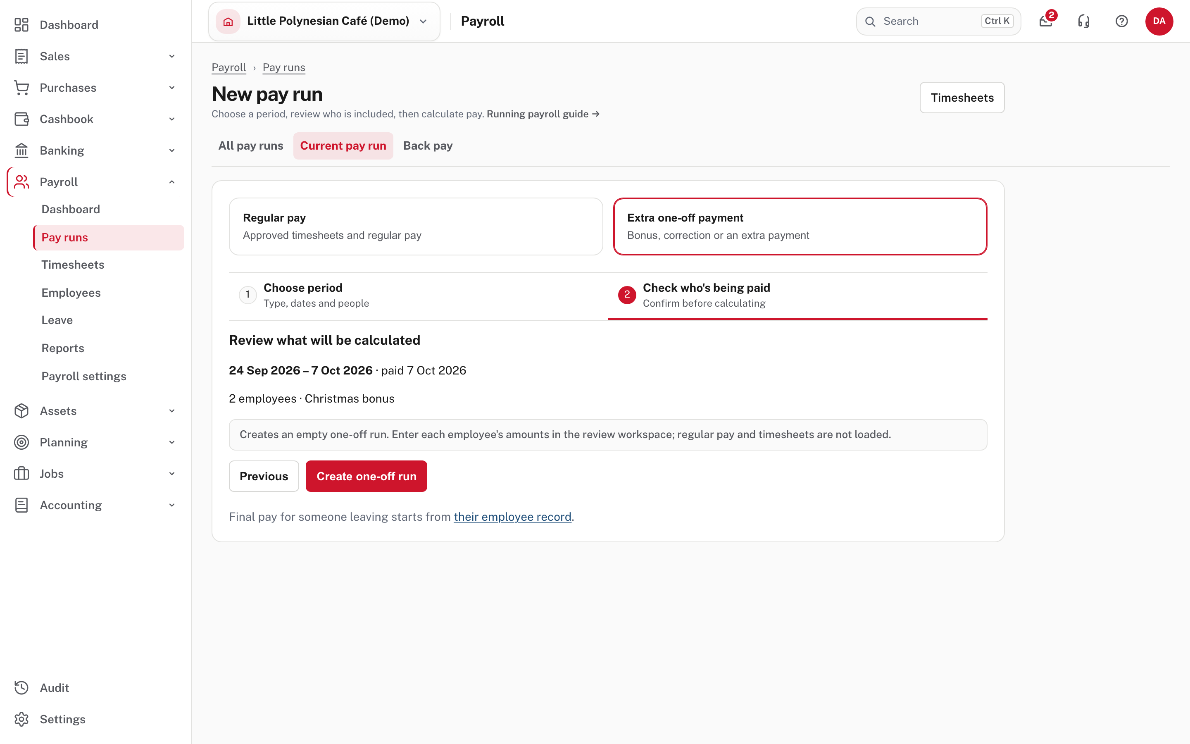Image resolution: width=1190 pixels, height=744 pixels.
Task: Click the Assets box icon
Action: (x=21, y=411)
